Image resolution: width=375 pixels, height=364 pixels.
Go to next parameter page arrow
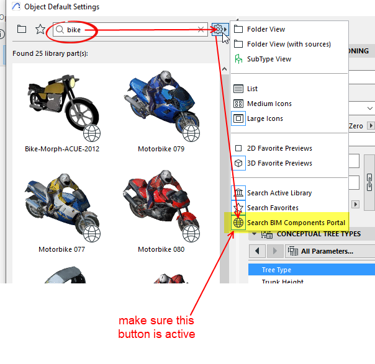click(x=275, y=251)
